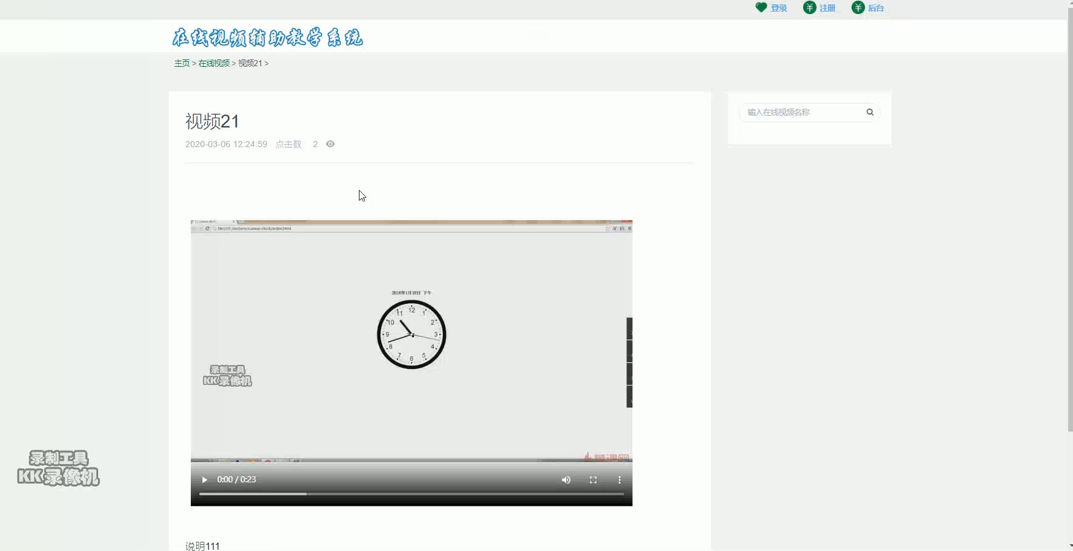Screen dimensions: 1073x551
Task: Click the 登录 login link
Action: pyautogui.click(x=779, y=8)
